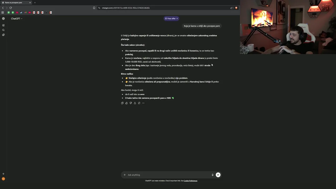Screen dimensions: 336x189
Task: Start voice mode from the composer
Action: tap(218, 175)
